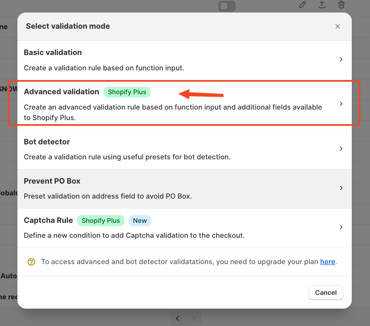
Task: Go to the next page with right arrow
Action: point(194,318)
